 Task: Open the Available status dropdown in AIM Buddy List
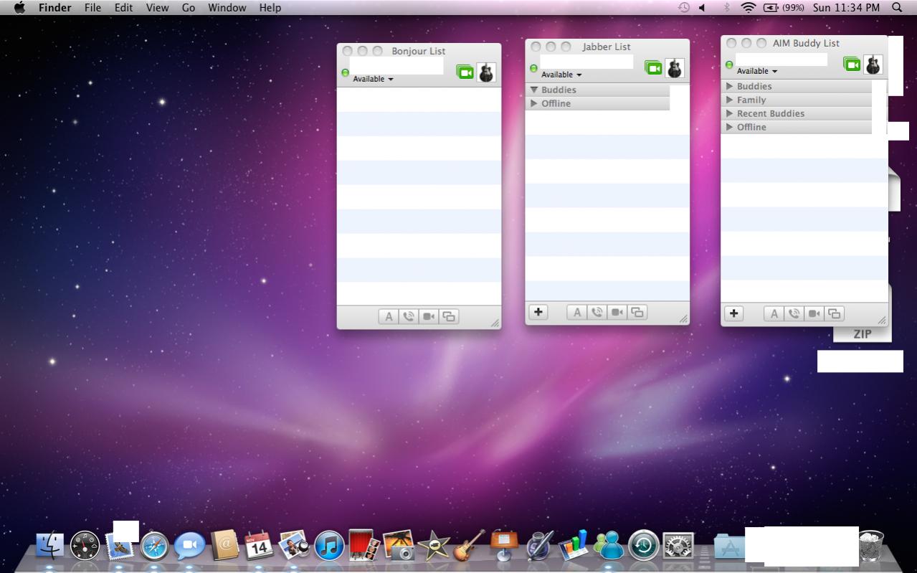pyautogui.click(x=757, y=71)
